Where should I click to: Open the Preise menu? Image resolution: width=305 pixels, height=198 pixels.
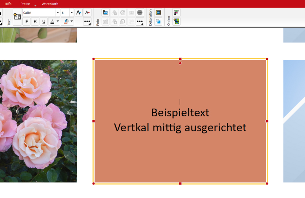coord(25,4)
